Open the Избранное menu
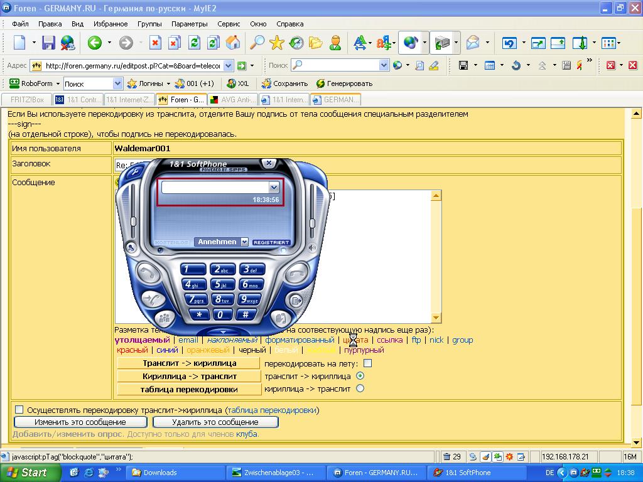Viewport: 643px width, 482px height. click(111, 24)
